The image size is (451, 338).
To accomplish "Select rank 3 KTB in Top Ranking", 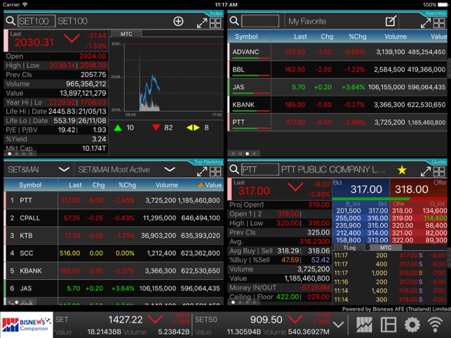I will 114,236.
